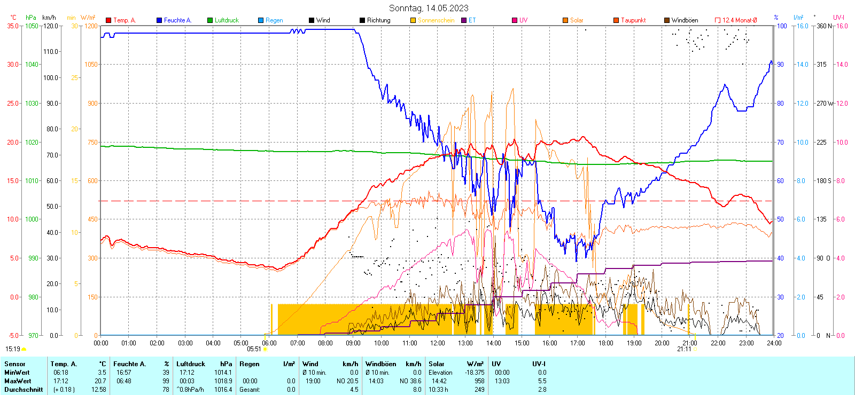Click the MaxWert row label
The width and height of the screenshot is (855, 395).
[x=18, y=381]
